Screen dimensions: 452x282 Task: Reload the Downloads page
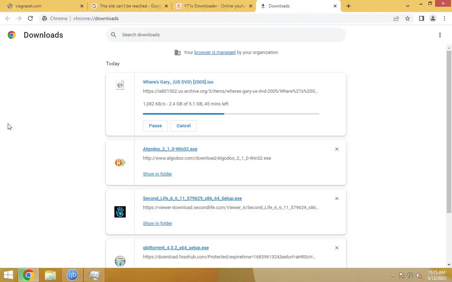(x=30, y=18)
